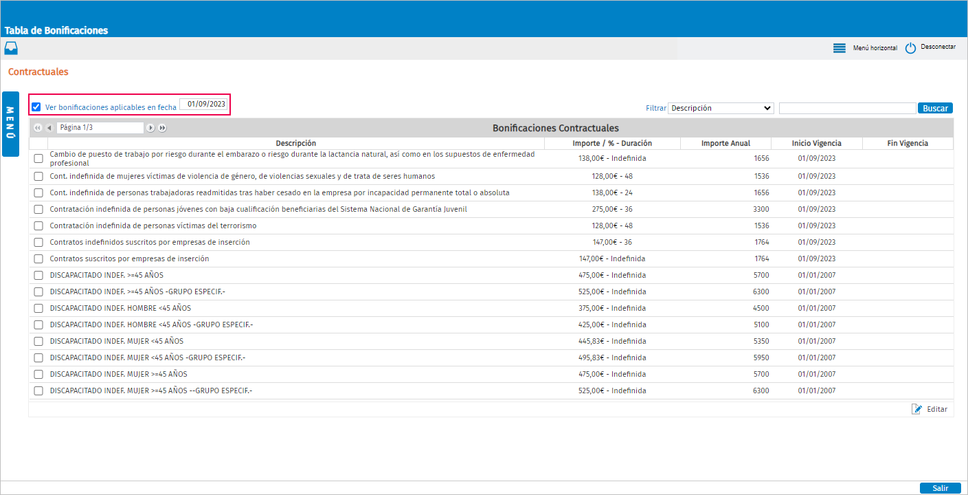Click the annual amount 3300 cell
The height and width of the screenshot is (495, 968).
click(x=761, y=210)
